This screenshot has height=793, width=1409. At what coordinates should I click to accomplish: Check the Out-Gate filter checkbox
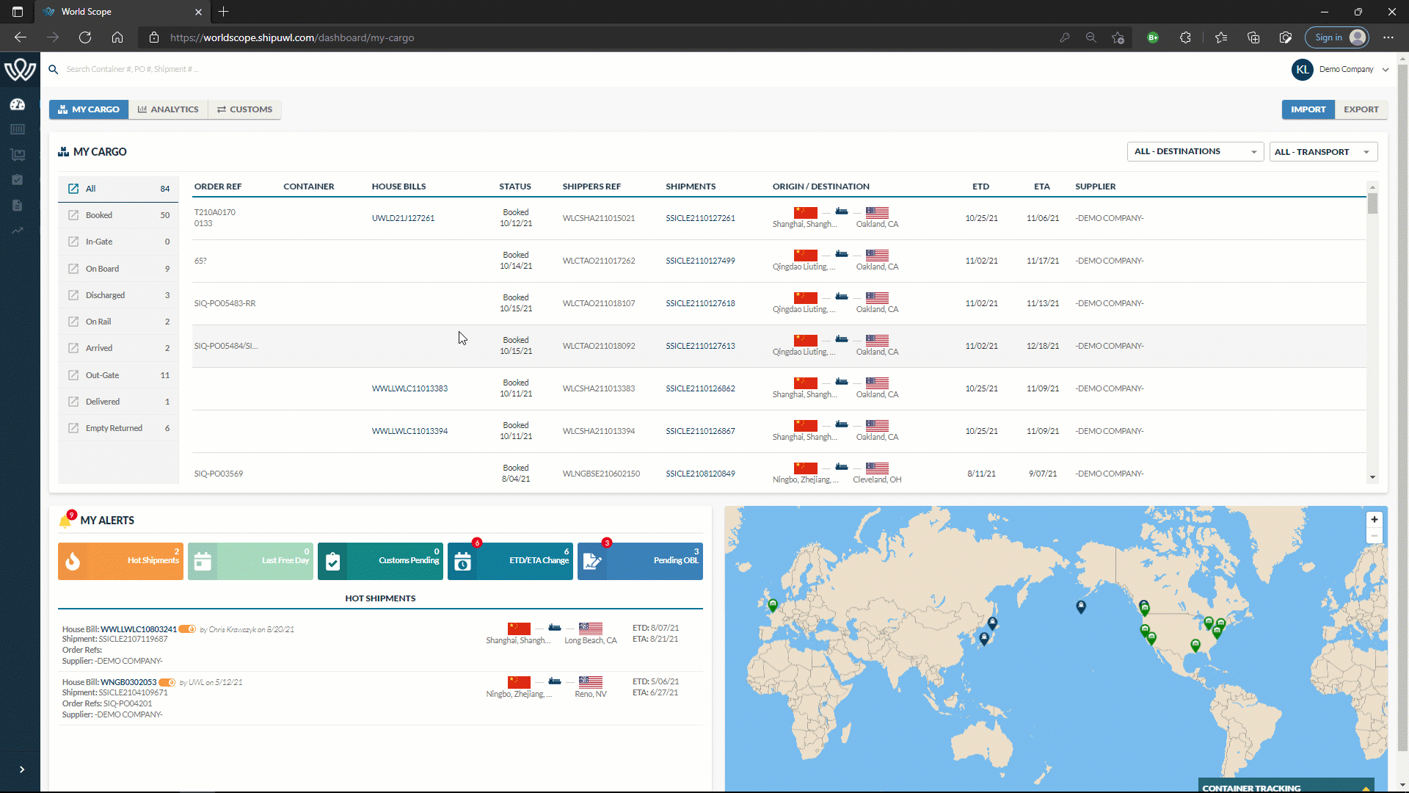tap(73, 374)
